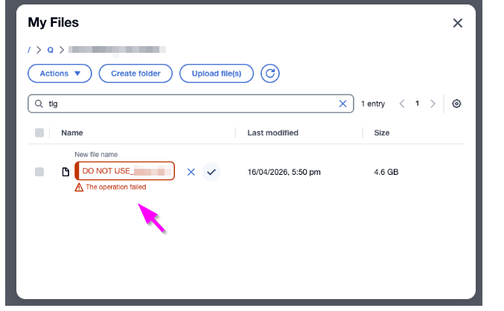504x311 pixels.
Task: Open the Actions dropdown menu
Action: click(x=60, y=74)
